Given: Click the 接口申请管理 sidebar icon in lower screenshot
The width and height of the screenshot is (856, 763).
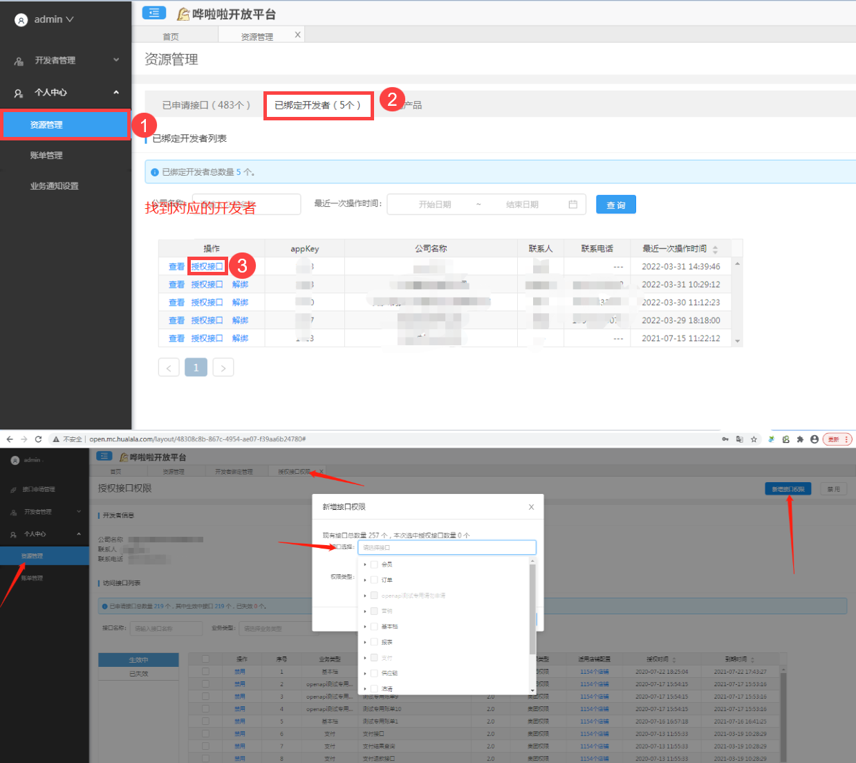Looking at the screenshot, I should pyautogui.click(x=13, y=490).
